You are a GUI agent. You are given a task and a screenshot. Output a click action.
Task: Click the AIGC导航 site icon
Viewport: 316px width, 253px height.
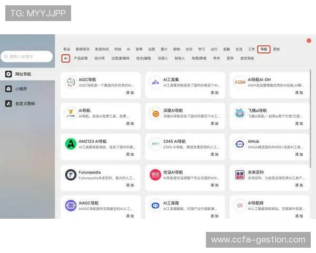(x=71, y=82)
